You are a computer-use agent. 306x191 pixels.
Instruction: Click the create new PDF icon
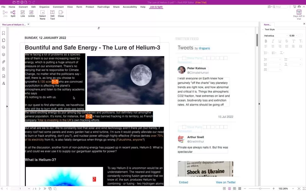coord(26,2)
